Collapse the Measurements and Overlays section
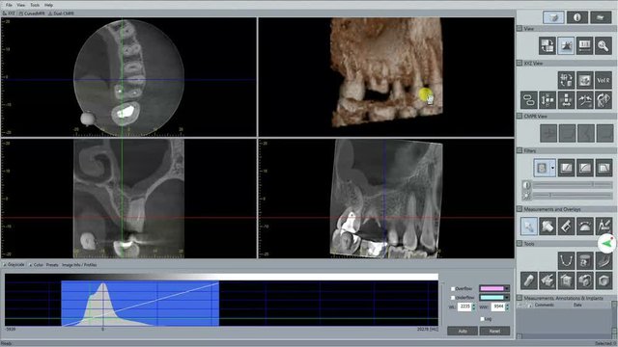This screenshot has width=618, height=347. (520, 209)
